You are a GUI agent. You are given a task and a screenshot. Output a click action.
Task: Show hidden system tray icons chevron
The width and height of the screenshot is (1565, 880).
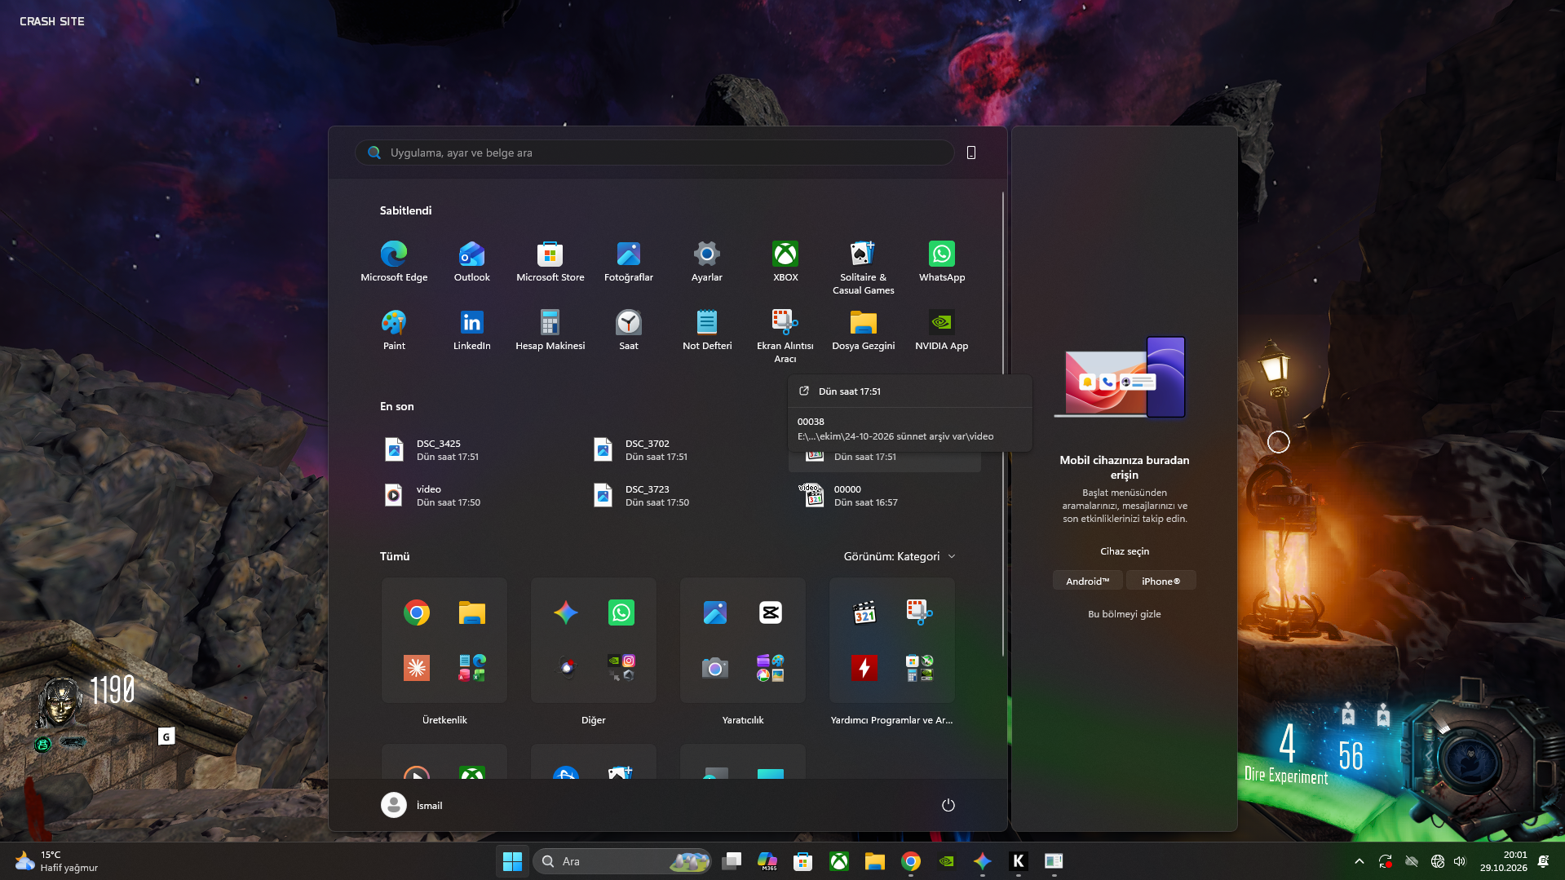(1359, 861)
